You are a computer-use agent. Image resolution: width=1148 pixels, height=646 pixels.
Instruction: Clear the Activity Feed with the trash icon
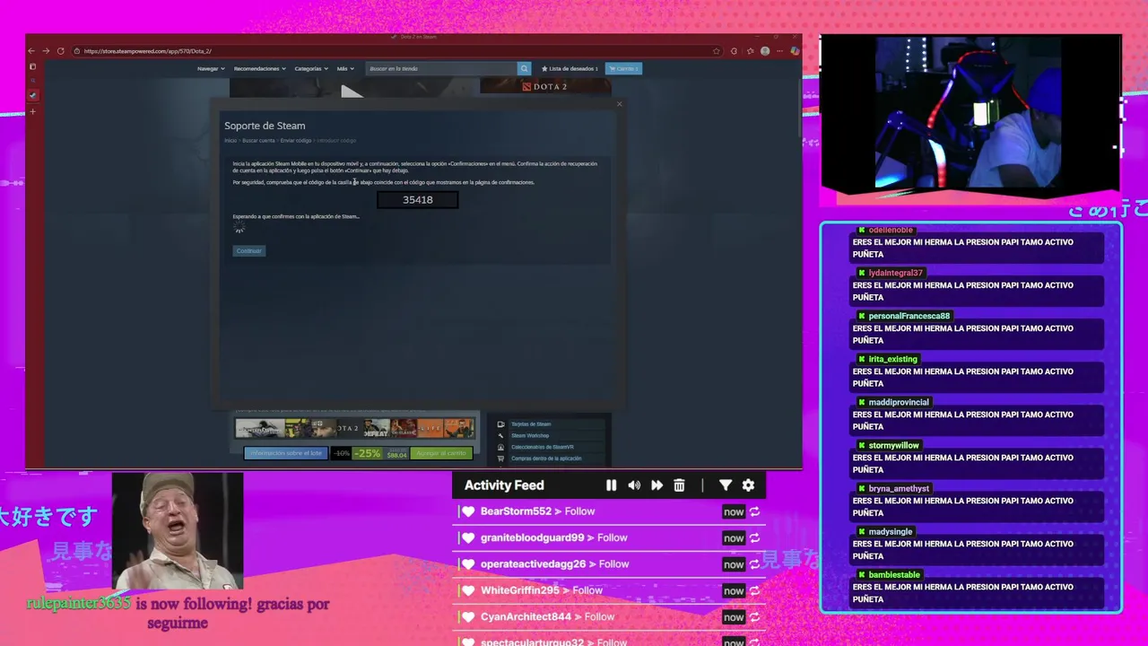coord(679,485)
